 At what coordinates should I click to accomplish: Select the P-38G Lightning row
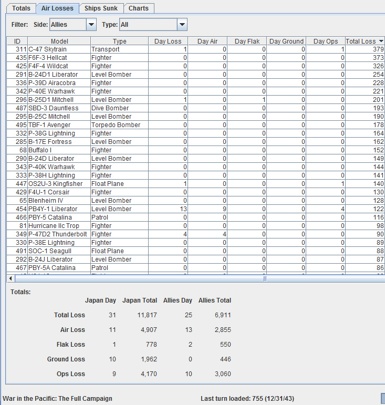(x=196, y=133)
